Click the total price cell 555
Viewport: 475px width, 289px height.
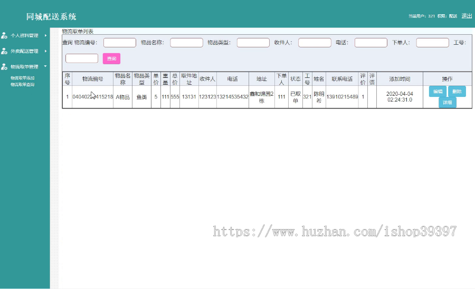tap(175, 97)
